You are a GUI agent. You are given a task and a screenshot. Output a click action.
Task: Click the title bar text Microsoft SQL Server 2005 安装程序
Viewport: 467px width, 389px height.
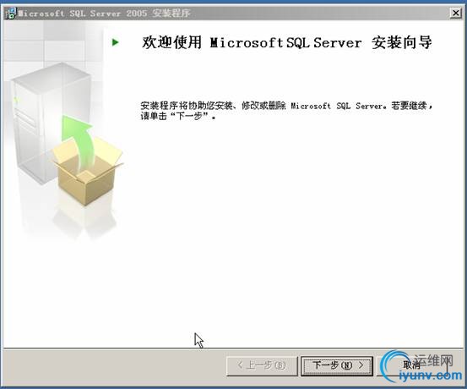(x=104, y=14)
